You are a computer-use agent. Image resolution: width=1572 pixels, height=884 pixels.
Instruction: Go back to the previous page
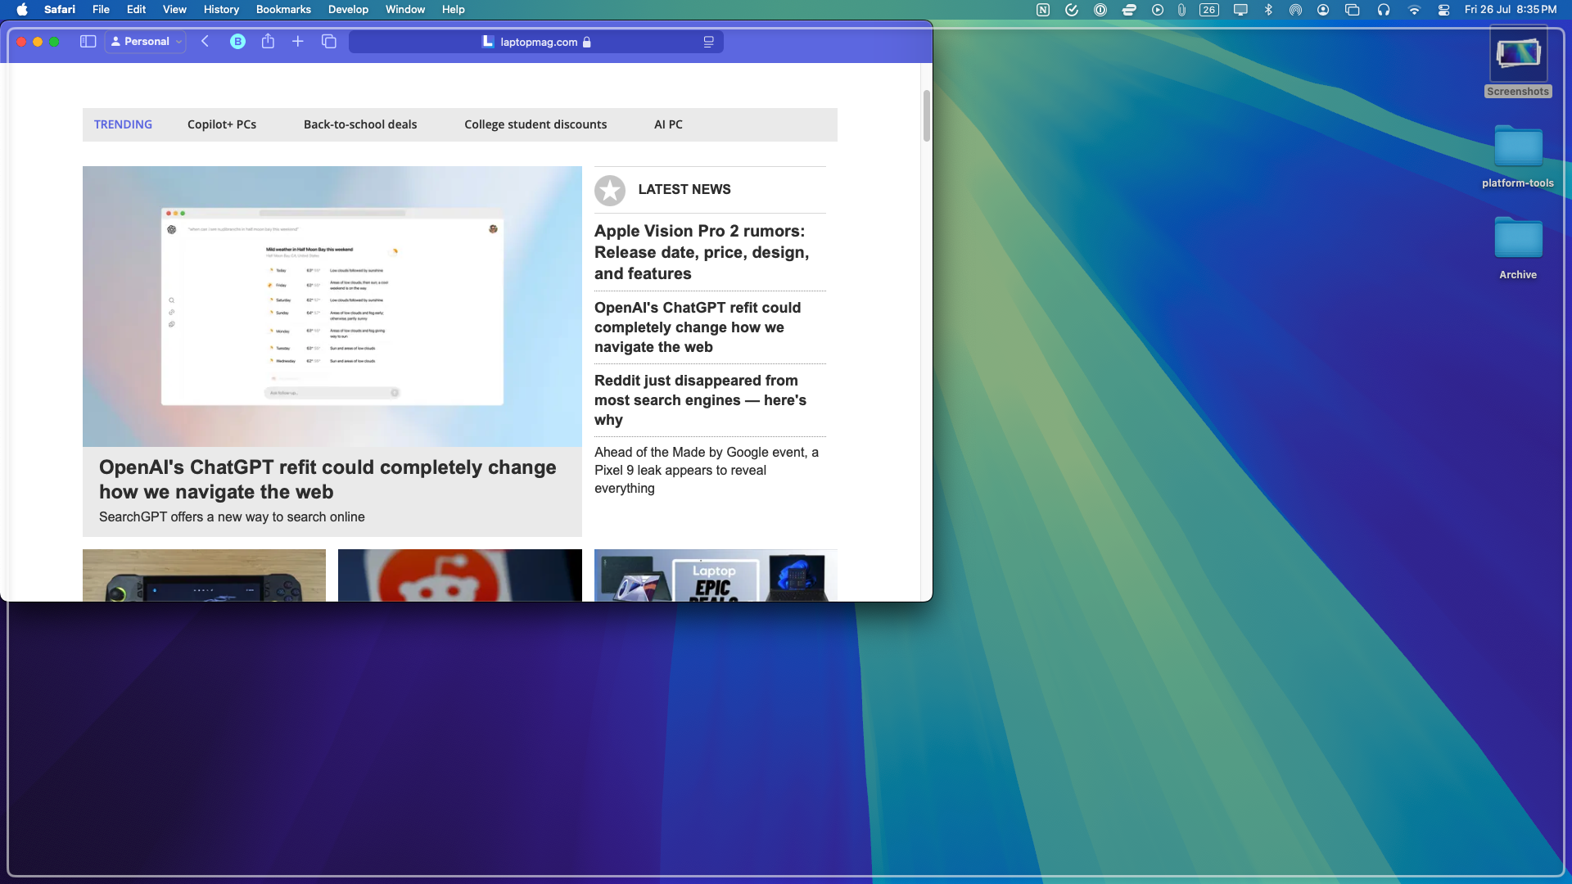click(x=205, y=42)
